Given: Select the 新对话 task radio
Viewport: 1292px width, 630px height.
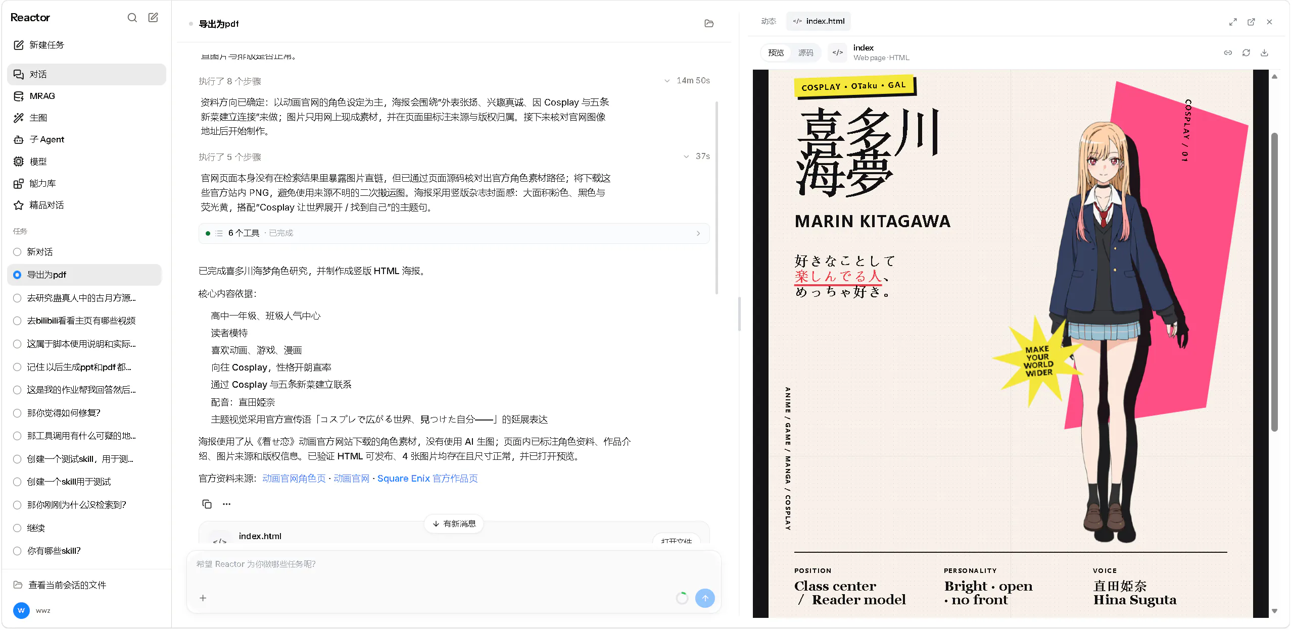Looking at the screenshot, I should tap(17, 252).
